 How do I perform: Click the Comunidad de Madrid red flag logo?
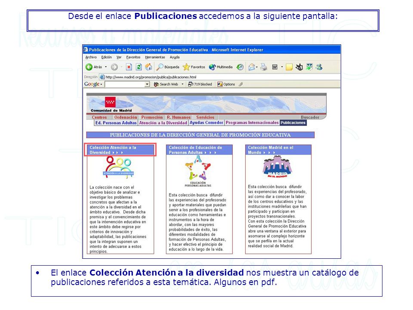[x=110, y=102]
